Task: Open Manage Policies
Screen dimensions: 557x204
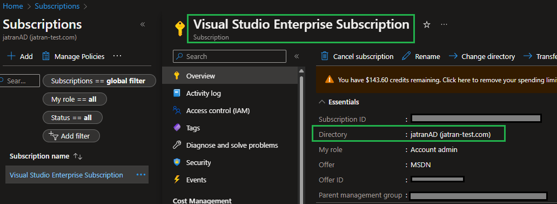Action: point(73,56)
